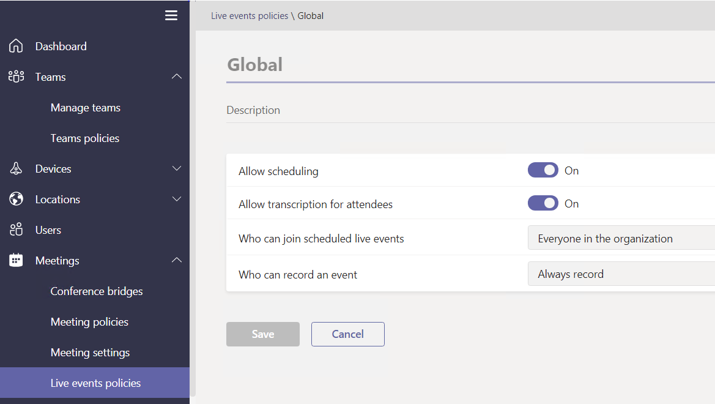Open Teams policies page
The width and height of the screenshot is (715, 404).
click(85, 138)
